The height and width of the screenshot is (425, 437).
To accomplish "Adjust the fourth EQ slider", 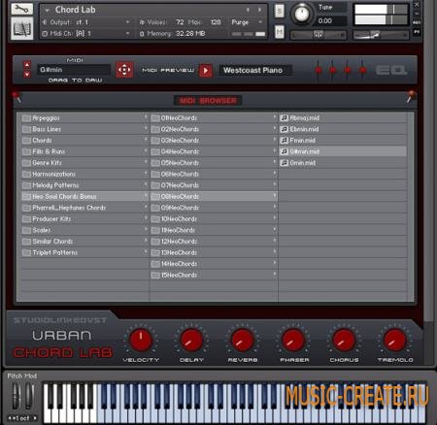I will pos(362,70).
